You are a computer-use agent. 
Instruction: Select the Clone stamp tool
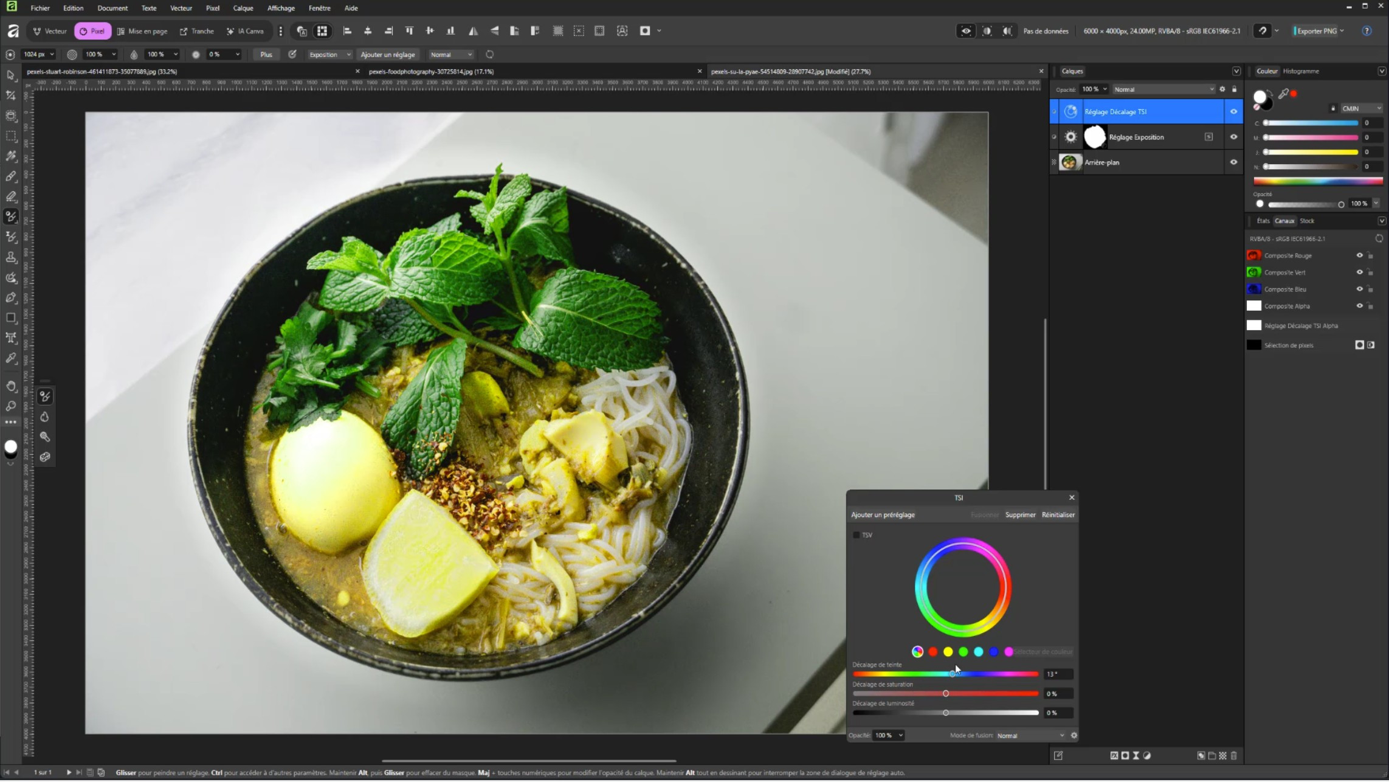[x=11, y=257]
